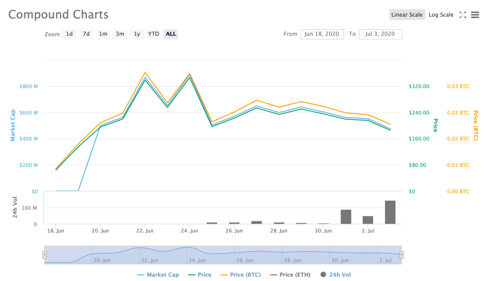Viewport: 489px width, 281px height.
Task: Click the tallest volume bar after 2. Jul
Action: (x=390, y=212)
